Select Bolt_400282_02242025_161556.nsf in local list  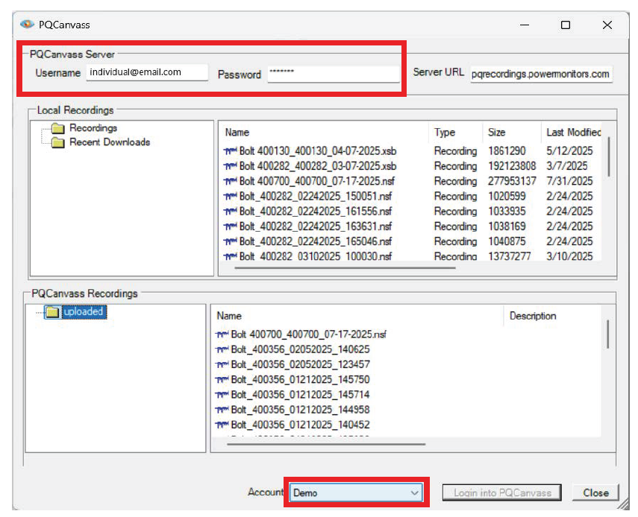pos(316,212)
